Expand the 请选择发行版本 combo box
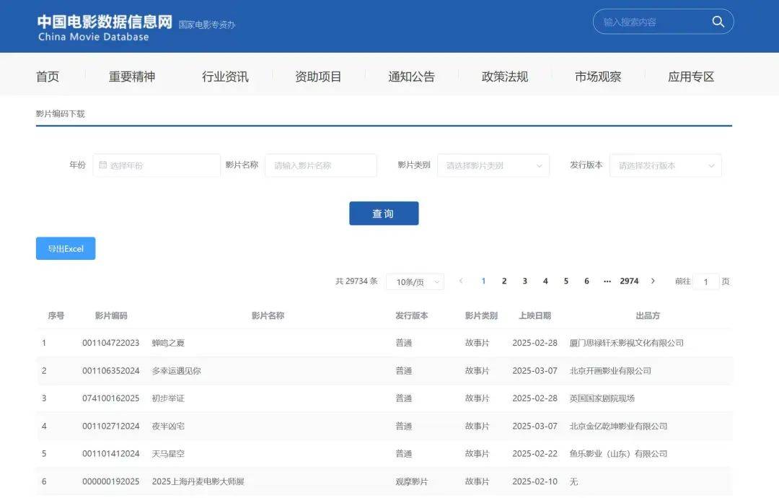The height and width of the screenshot is (498, 779). 665,165
